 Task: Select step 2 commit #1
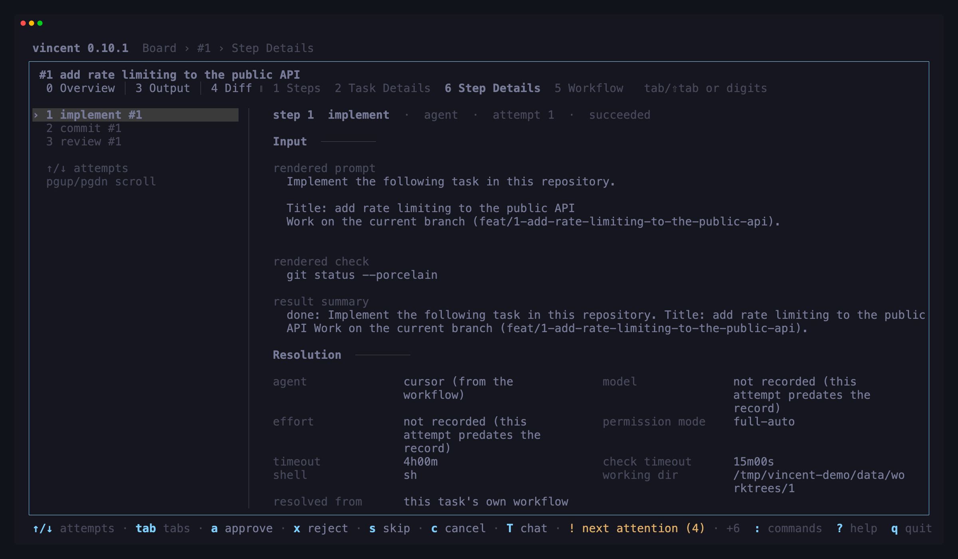click(x=84, y=128)
